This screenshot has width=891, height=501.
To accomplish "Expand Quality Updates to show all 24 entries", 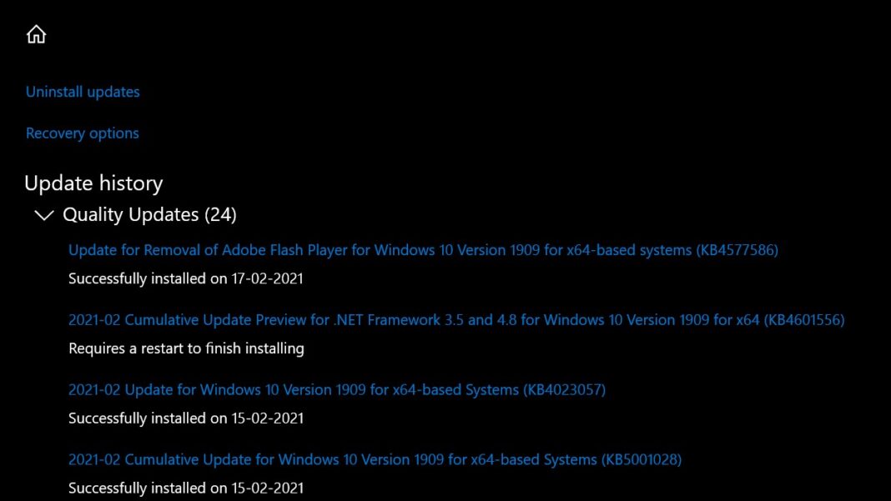I will click(x=43, y=214).
